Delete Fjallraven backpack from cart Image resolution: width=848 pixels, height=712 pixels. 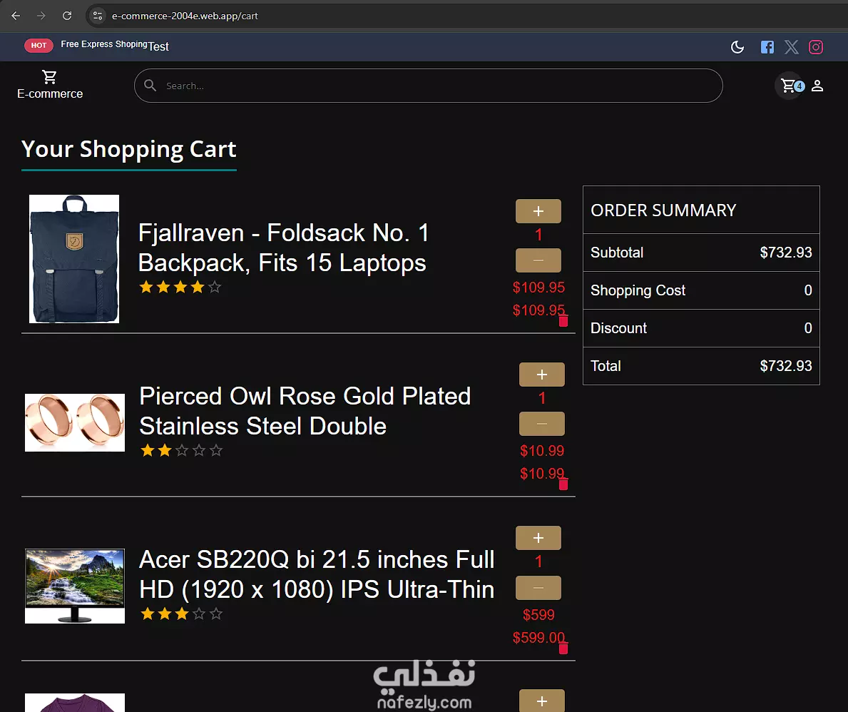tap(563, 320)
